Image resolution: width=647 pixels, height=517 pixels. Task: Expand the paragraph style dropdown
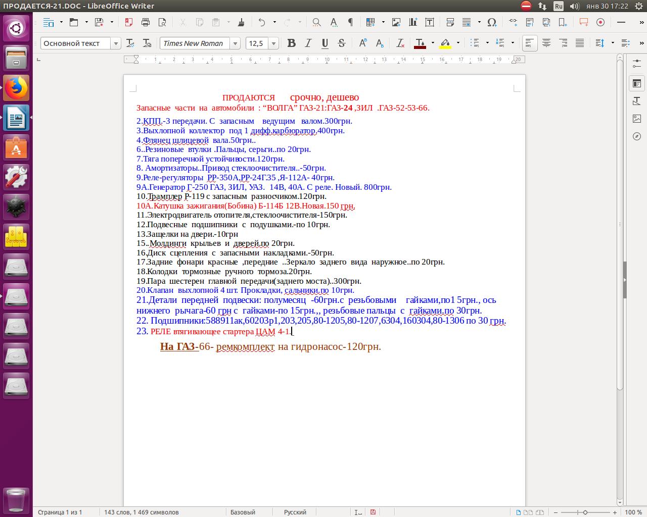pos(116,43)
